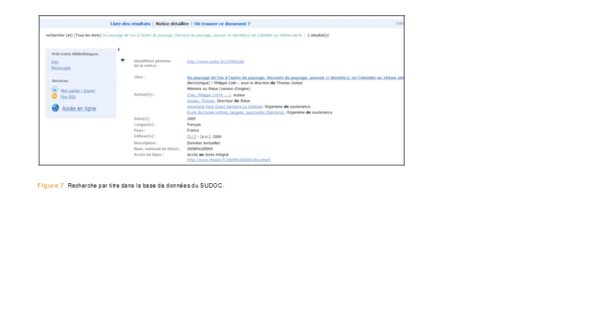The width and height of the screenshot is (591, 332).
Task: Click the orange RSS feed icon
Action: coord(54,97)
